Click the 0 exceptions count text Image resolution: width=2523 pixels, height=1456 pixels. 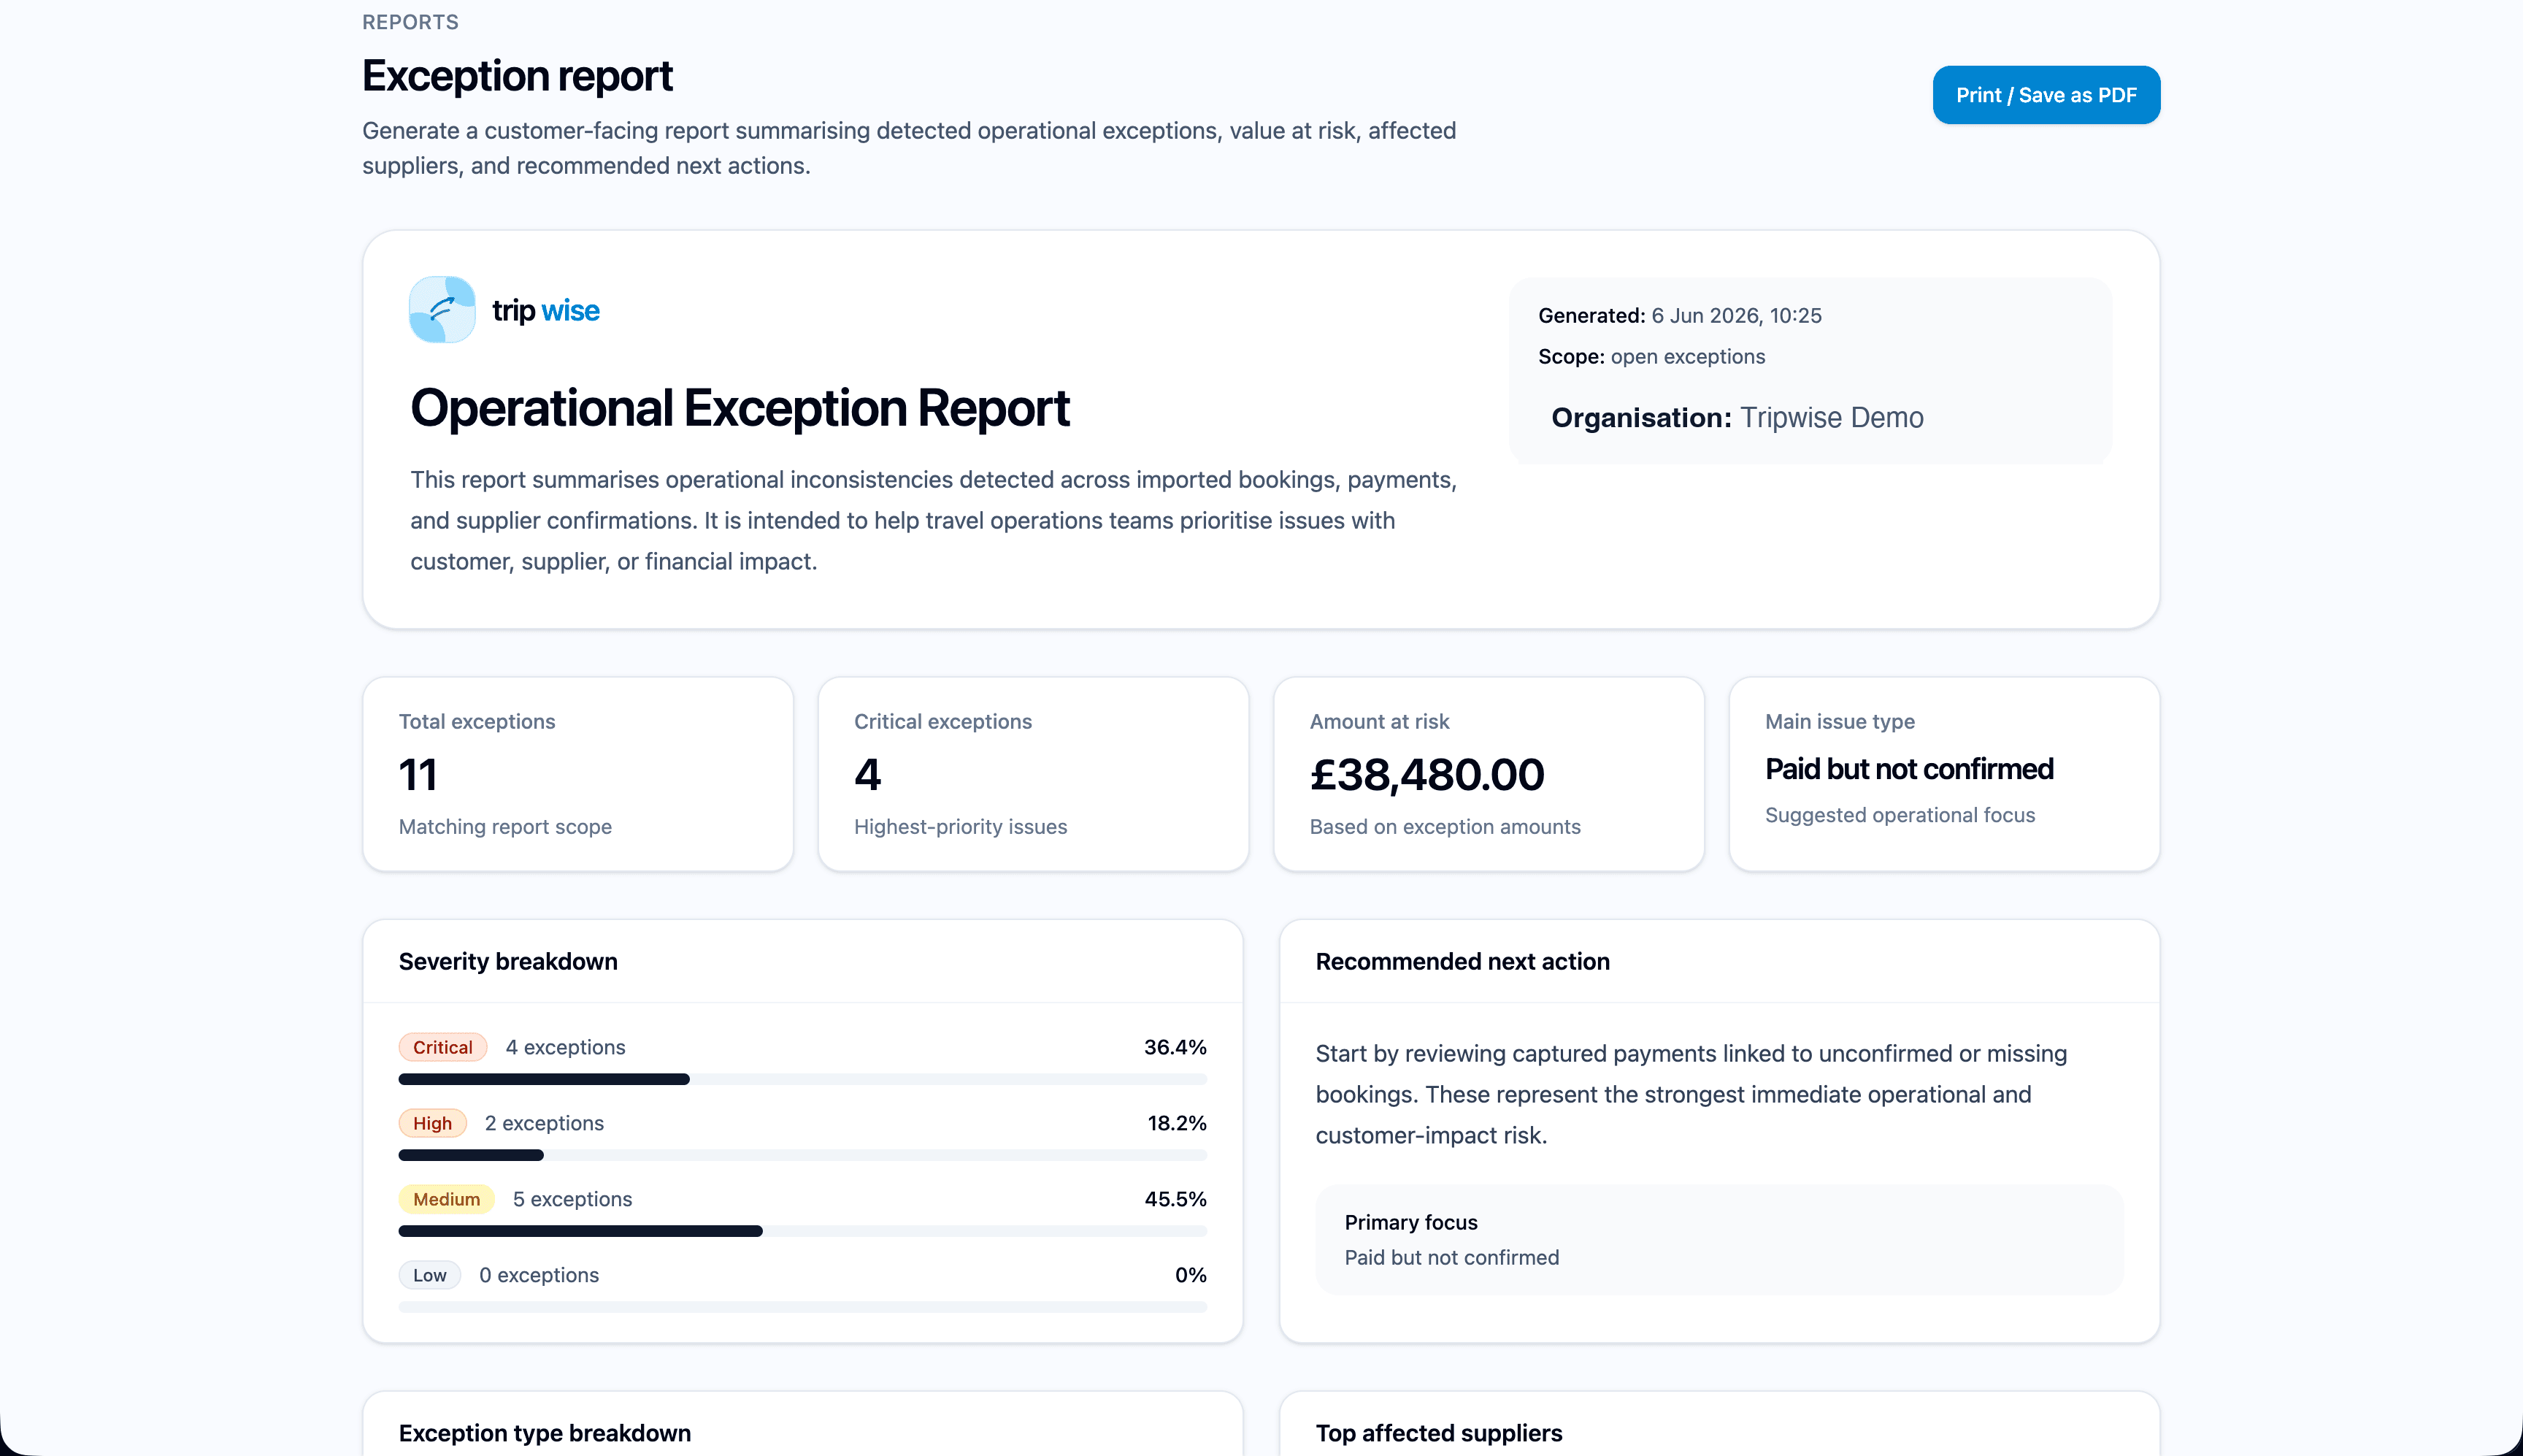[x=539, y=1275]
